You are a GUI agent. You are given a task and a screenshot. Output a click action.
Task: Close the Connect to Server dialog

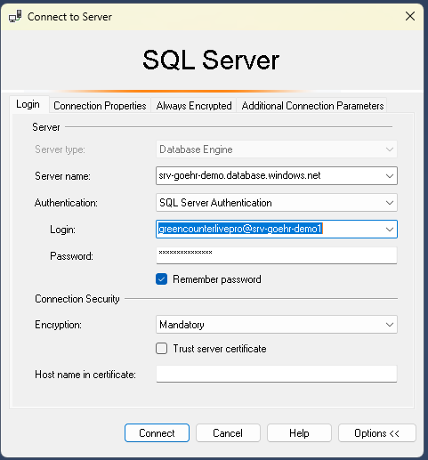[x=410, y=16]
